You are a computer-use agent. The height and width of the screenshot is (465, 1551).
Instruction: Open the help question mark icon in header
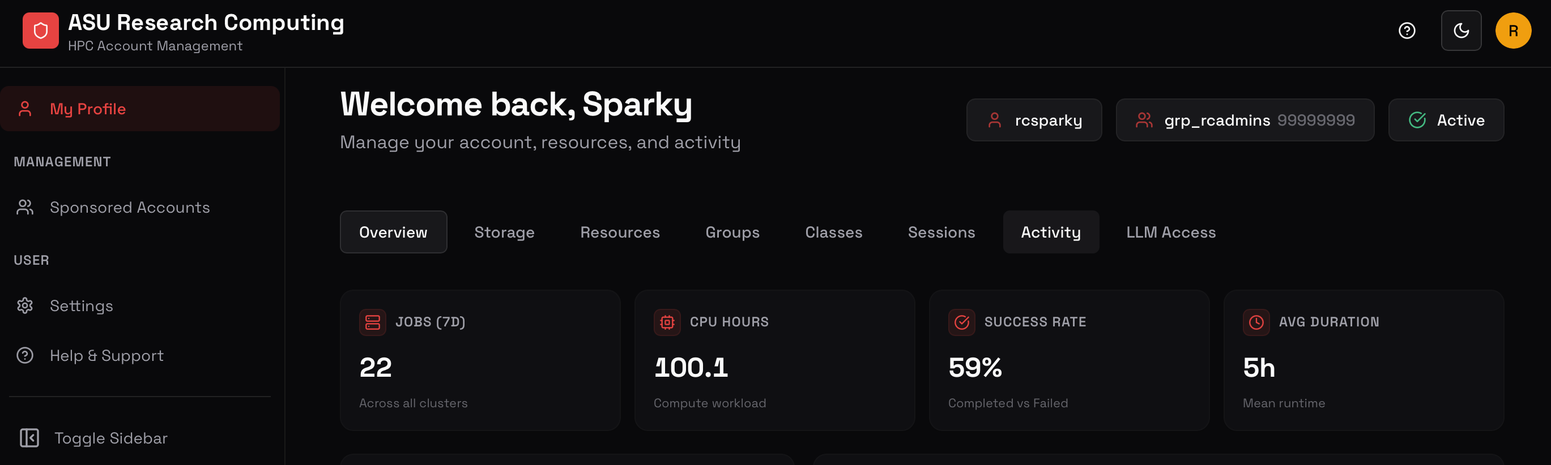click(1407, 31)
